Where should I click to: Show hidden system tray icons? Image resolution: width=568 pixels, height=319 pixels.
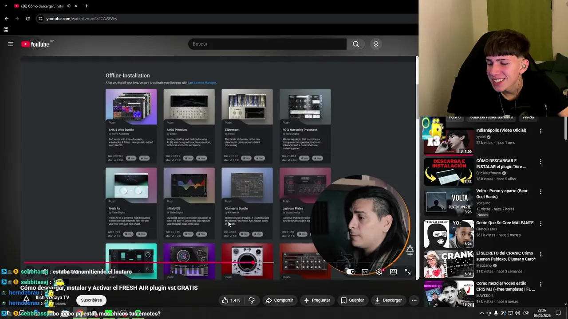482,313
